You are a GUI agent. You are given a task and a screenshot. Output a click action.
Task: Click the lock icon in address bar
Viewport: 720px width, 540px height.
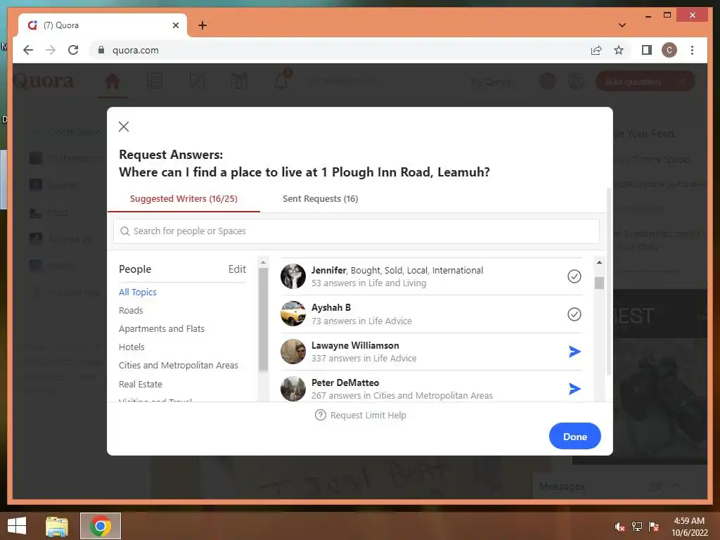(x=101, y=50)
